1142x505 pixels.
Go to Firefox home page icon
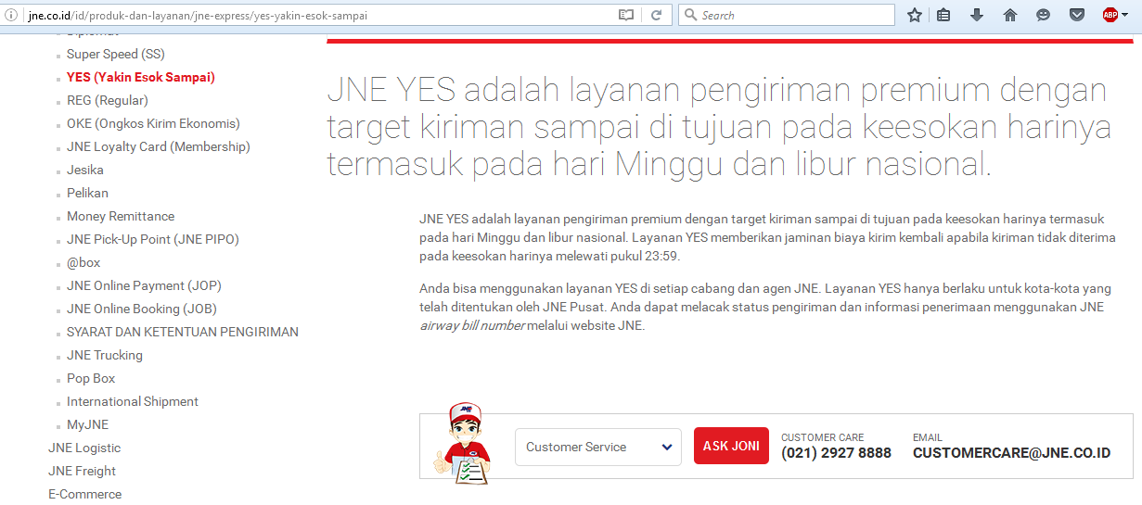1010,15
